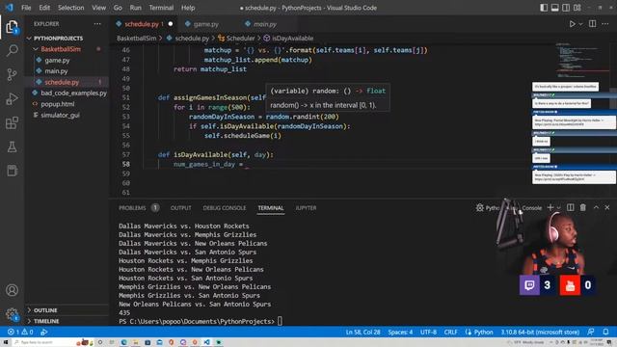Click the Cortana circle on the taskbar
Image resolution: width=617 pixels, height=347 pixels.
100,342
